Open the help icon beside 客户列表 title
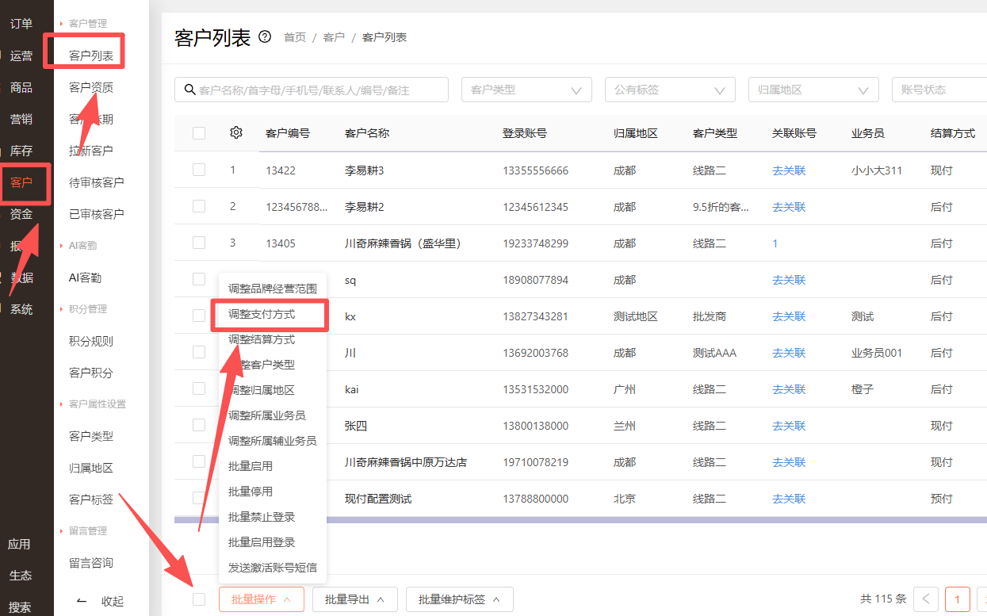 tap(265, 37)
